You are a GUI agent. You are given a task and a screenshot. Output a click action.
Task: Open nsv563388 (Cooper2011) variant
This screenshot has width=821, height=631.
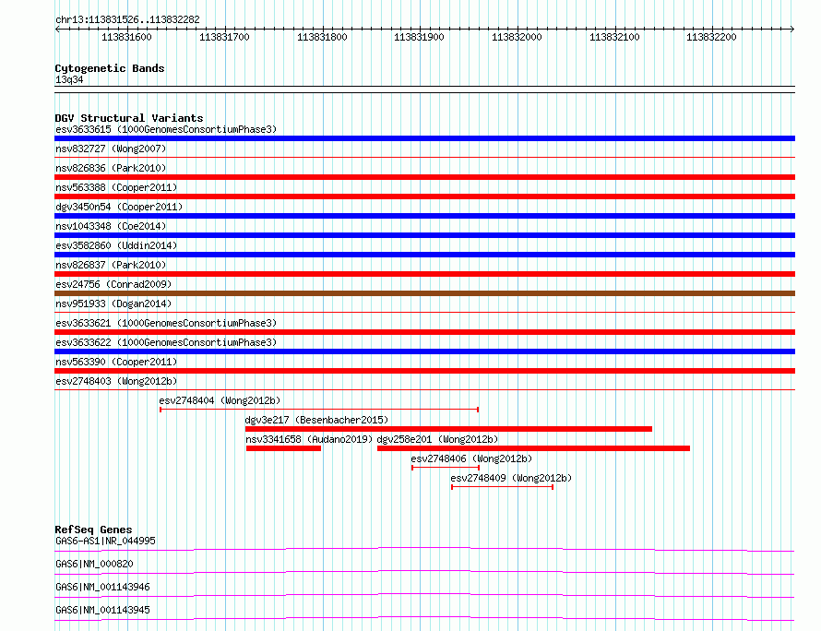click(116, 187)
